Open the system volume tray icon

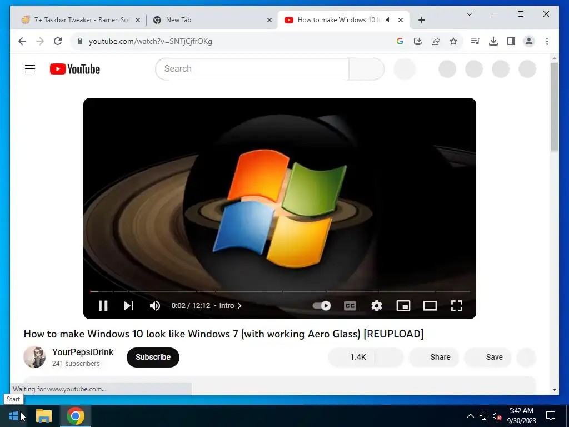497,416
